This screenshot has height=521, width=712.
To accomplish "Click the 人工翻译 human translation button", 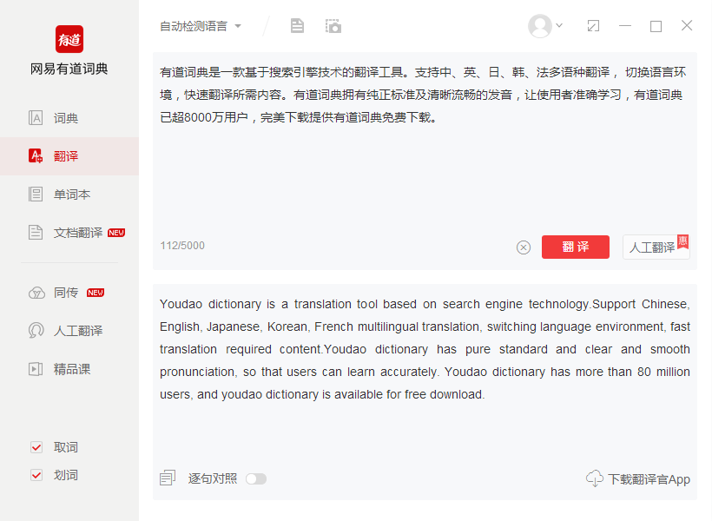I will coord(654,247).
